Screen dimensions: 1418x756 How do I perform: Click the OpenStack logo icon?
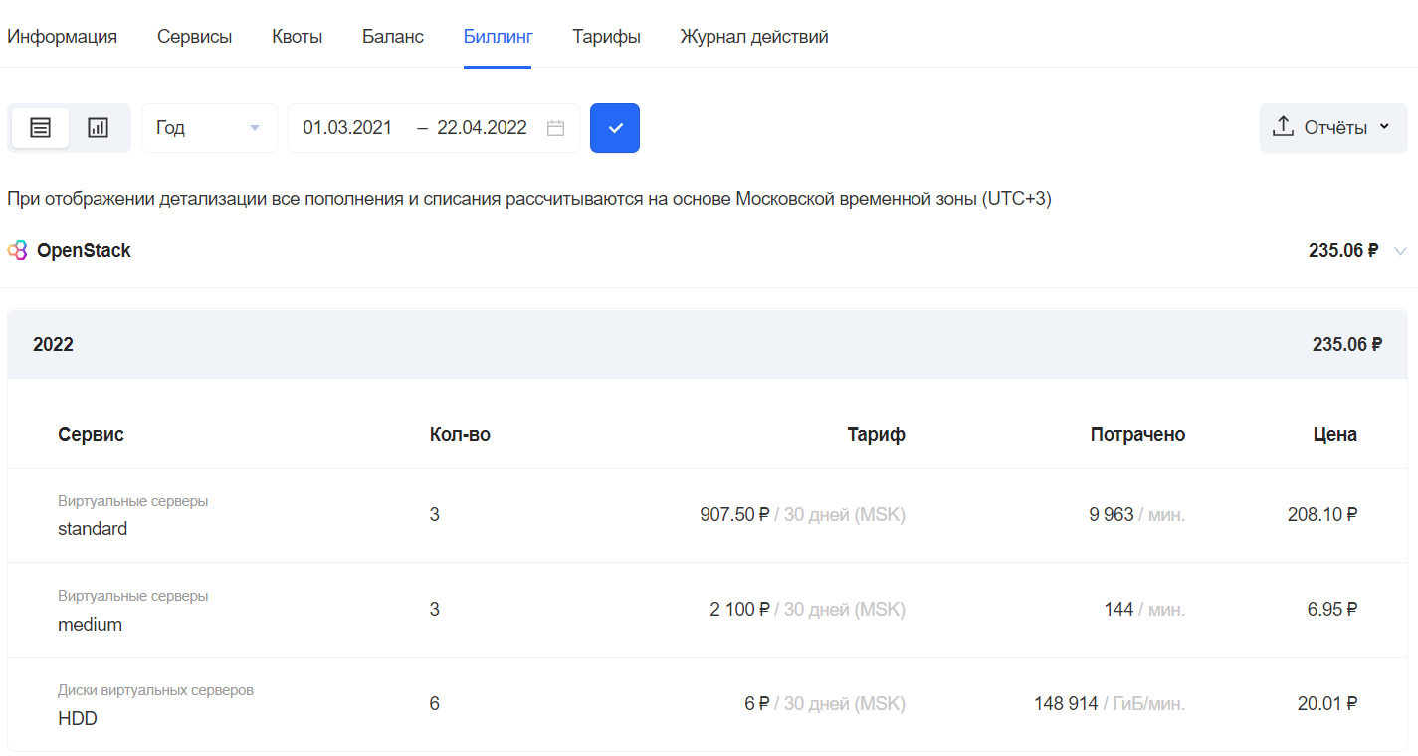tap(18, 251)
